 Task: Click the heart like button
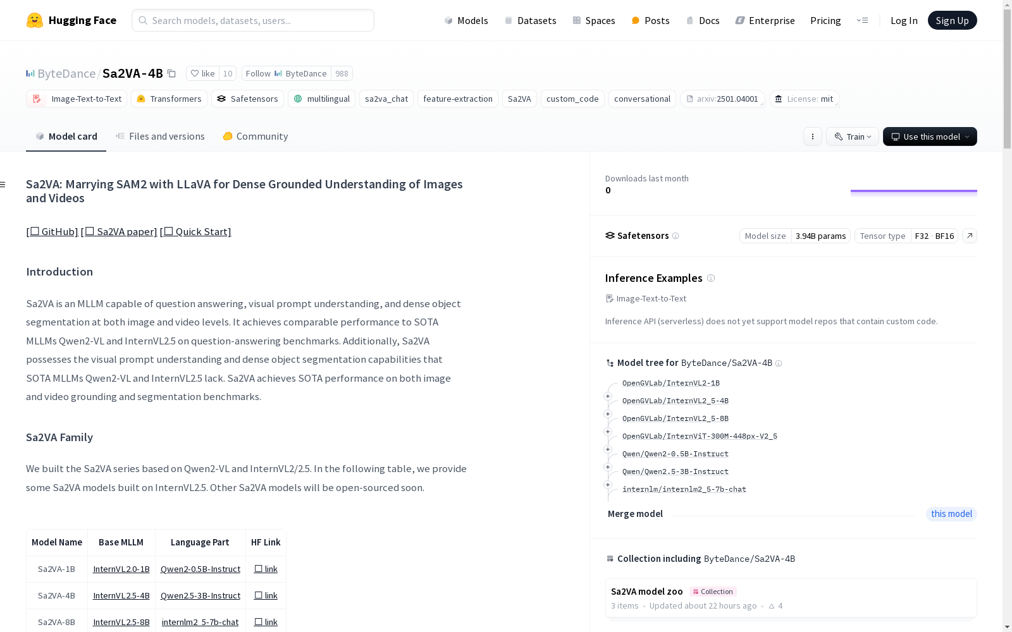point(203,73)
